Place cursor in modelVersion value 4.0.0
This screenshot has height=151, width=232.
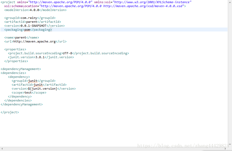(35, 10)
